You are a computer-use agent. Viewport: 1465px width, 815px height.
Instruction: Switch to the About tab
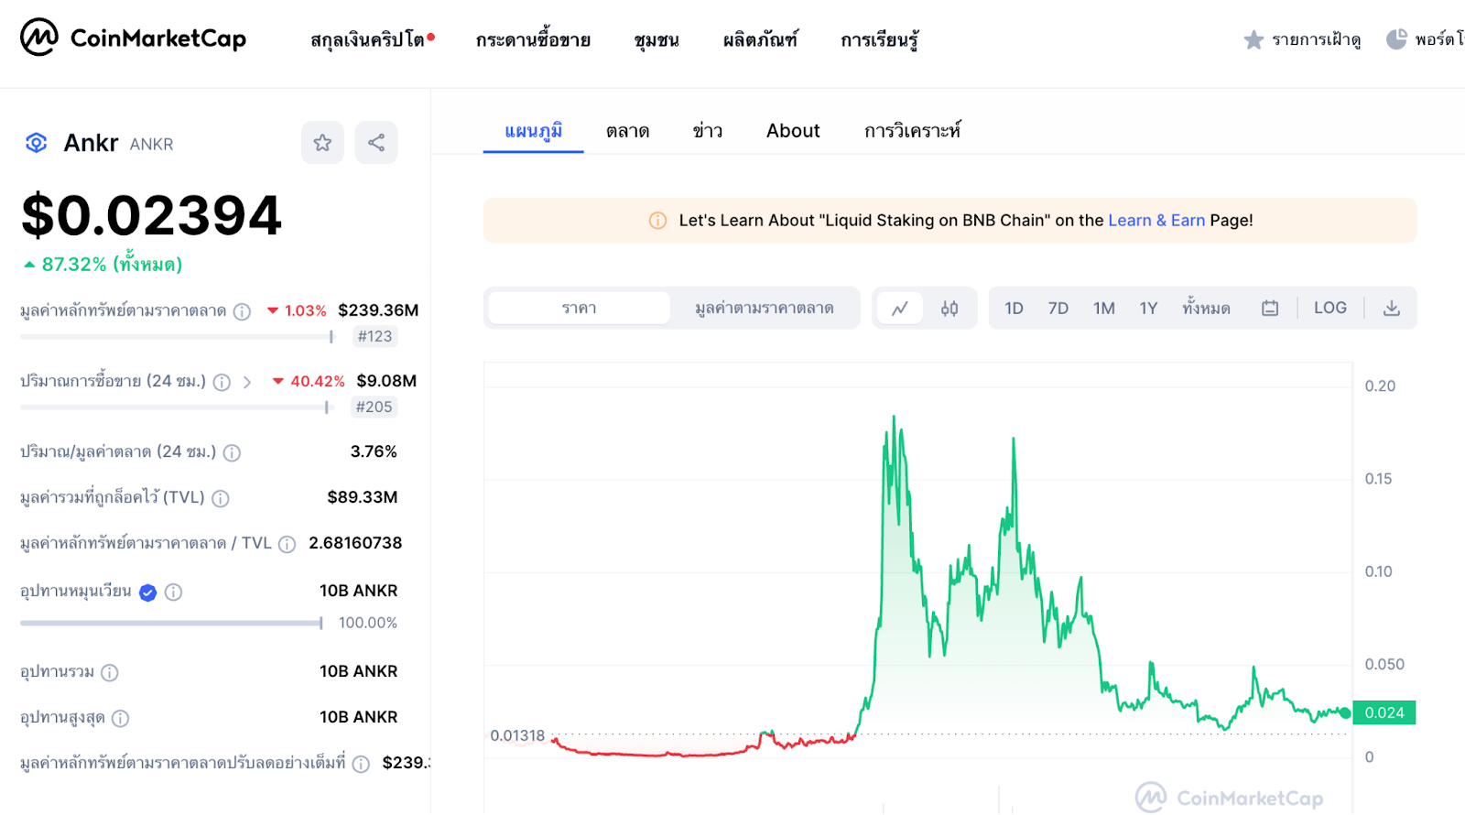pyautogui.click(x=793, y=131)
